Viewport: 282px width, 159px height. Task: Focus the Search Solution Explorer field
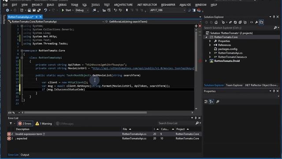click(238, 28)
